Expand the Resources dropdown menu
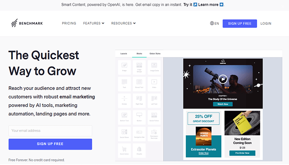Viewport: 289px width, 165px height. (123, 24)
